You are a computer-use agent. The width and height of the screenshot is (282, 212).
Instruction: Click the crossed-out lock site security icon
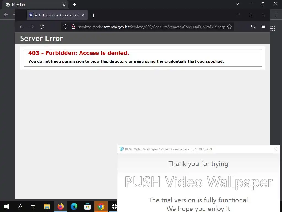tap(73, 27)
